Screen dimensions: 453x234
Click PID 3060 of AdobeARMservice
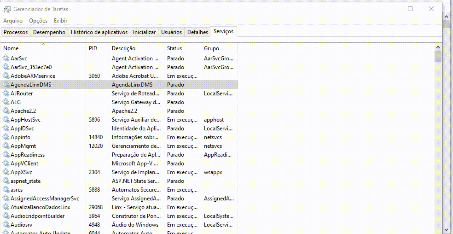pos(94,76)
